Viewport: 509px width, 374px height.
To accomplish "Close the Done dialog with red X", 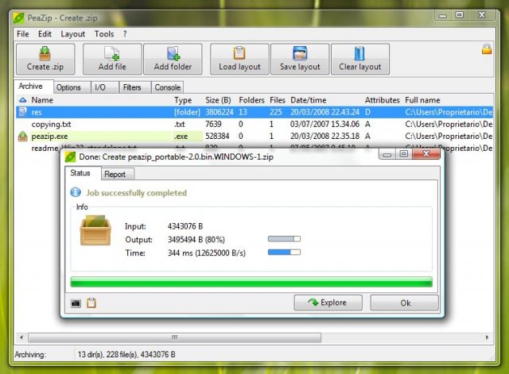I will point(426,154).
